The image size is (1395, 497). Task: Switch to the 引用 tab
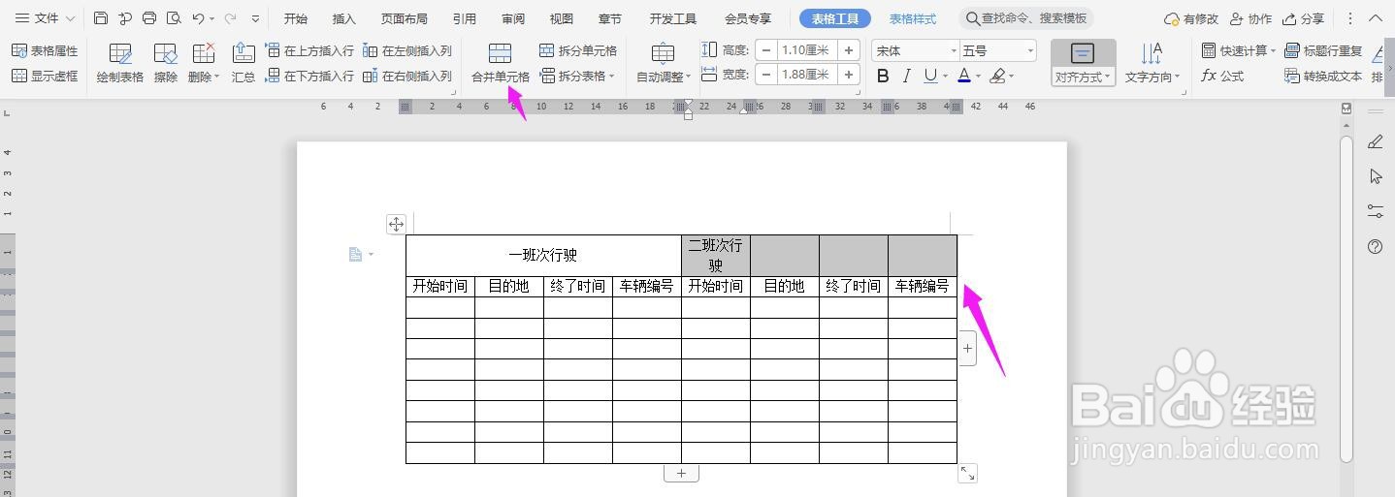coord(465,18)
